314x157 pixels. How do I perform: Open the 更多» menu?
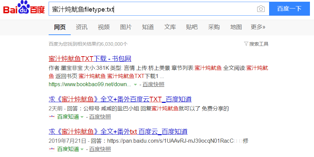(258, 27)
